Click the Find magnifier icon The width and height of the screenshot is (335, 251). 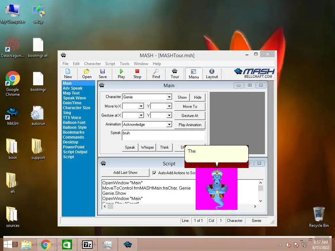coord(156,74)
